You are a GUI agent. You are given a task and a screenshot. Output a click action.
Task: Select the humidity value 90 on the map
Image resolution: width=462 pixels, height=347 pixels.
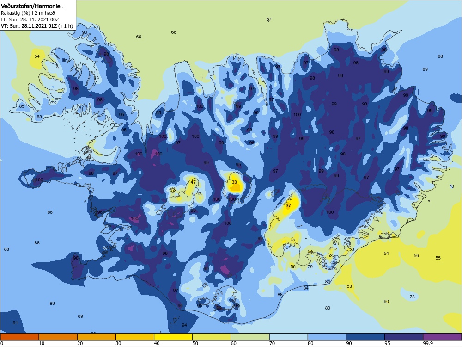coord(85,32)
